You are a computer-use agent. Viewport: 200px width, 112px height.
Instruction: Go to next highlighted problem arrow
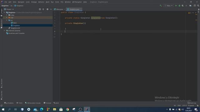[196, 13]
